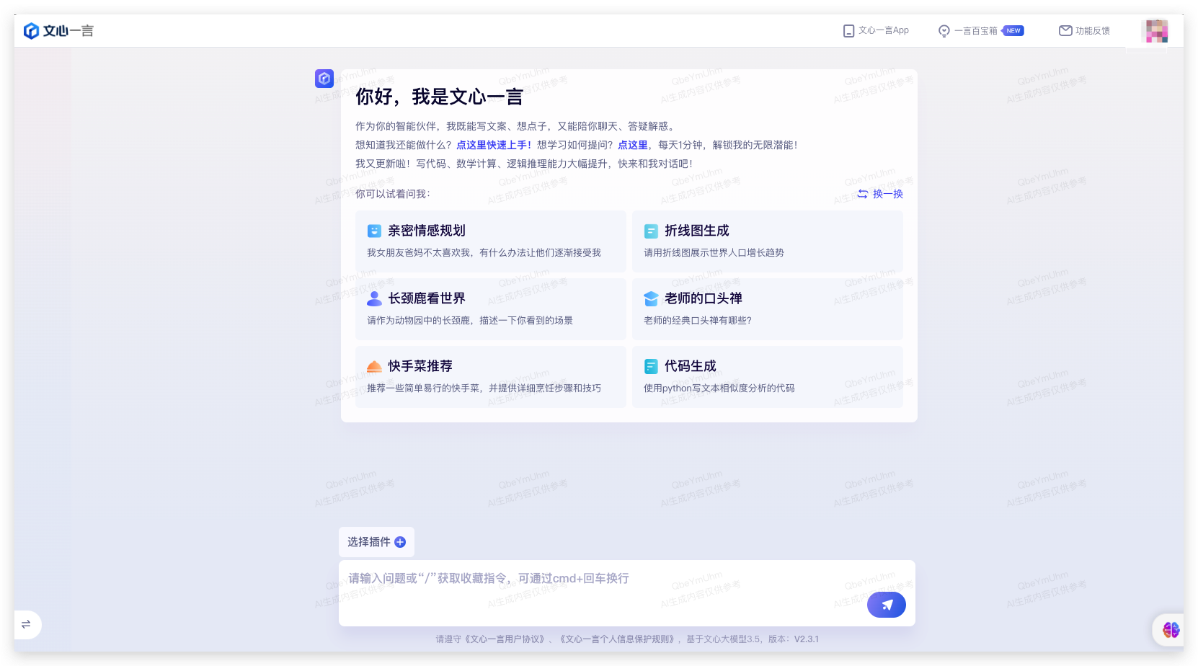
Task: Click the assistant avatar icon beside greeting
Action: coord(324,79)
